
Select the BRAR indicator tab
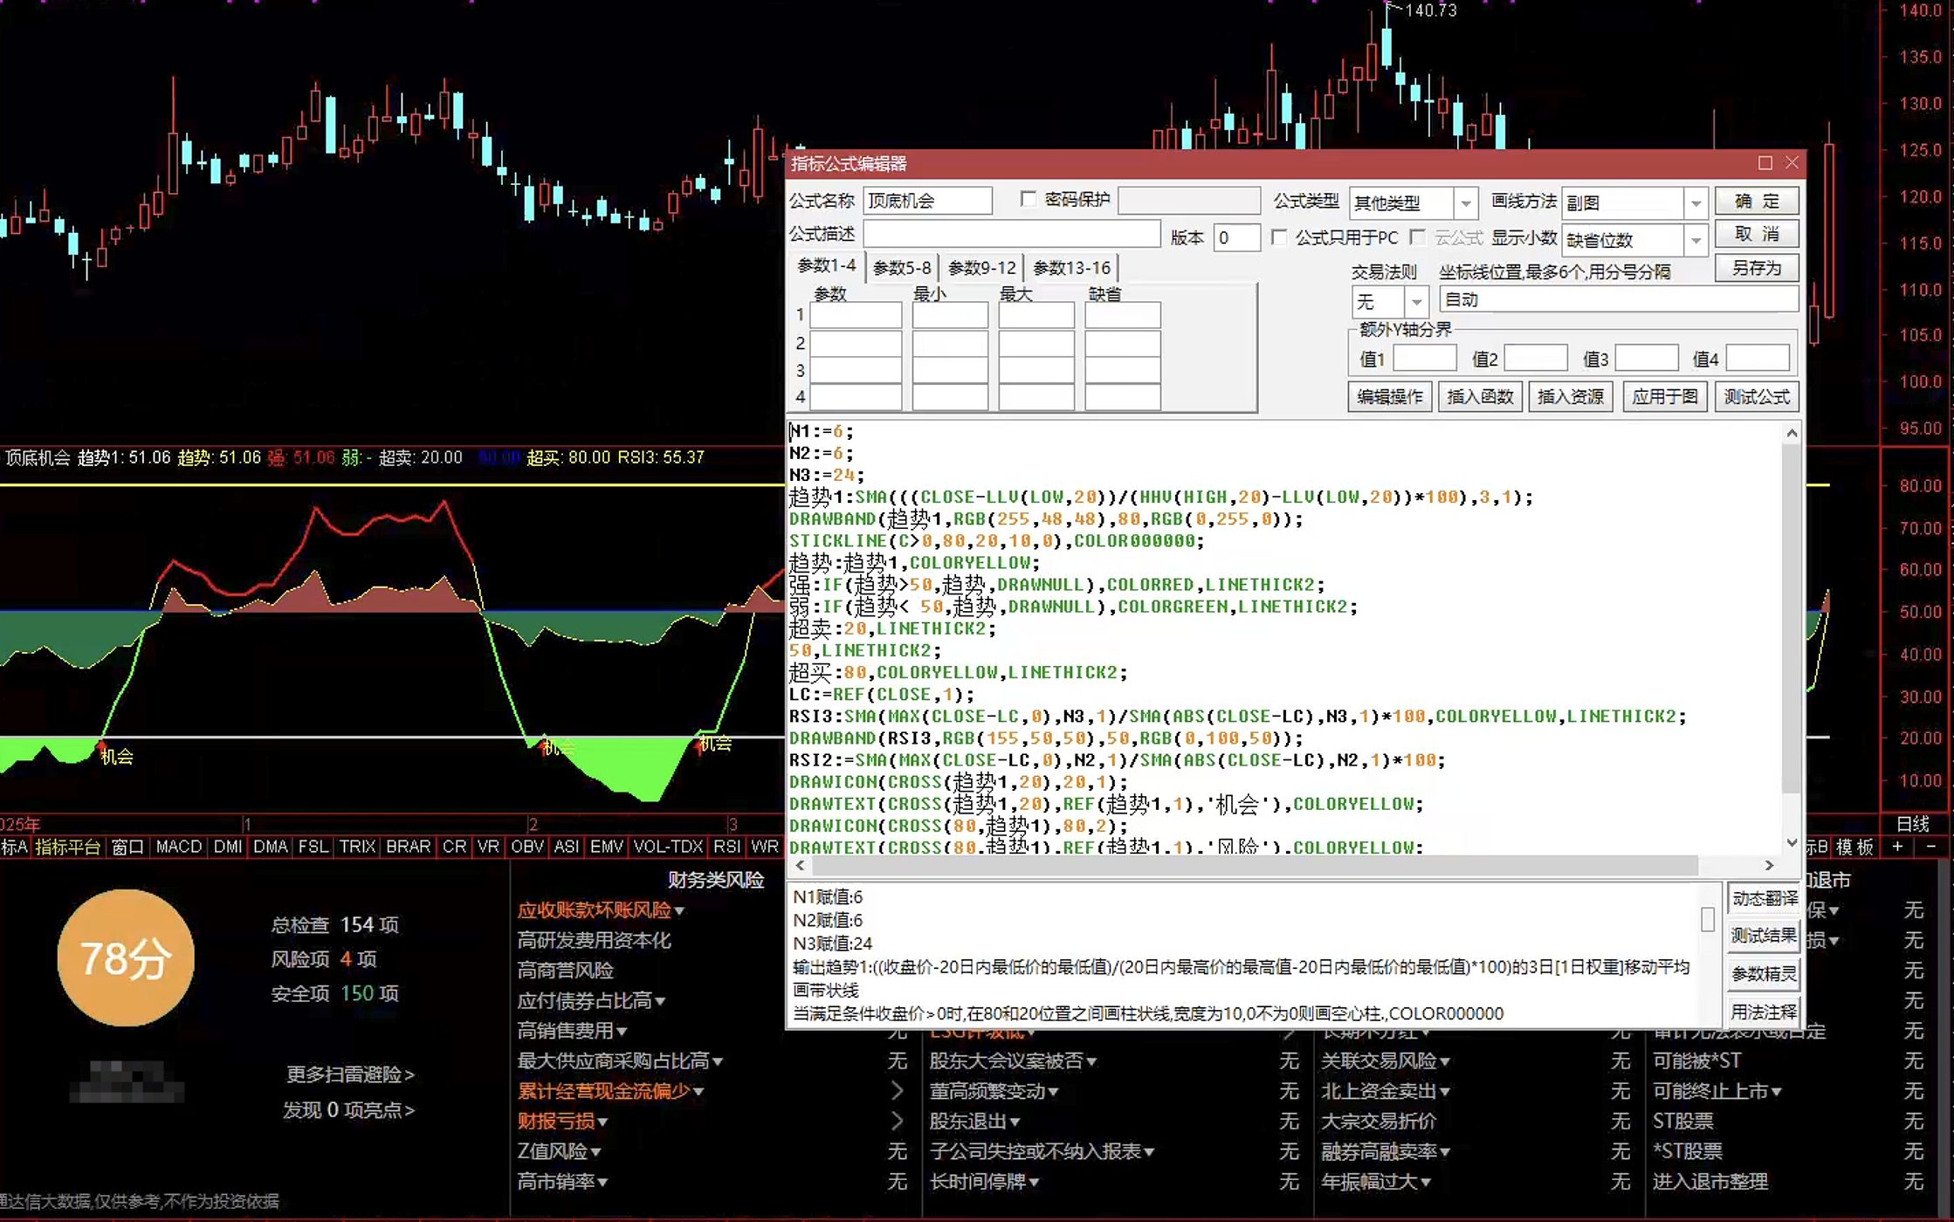(x=408, y=847)
